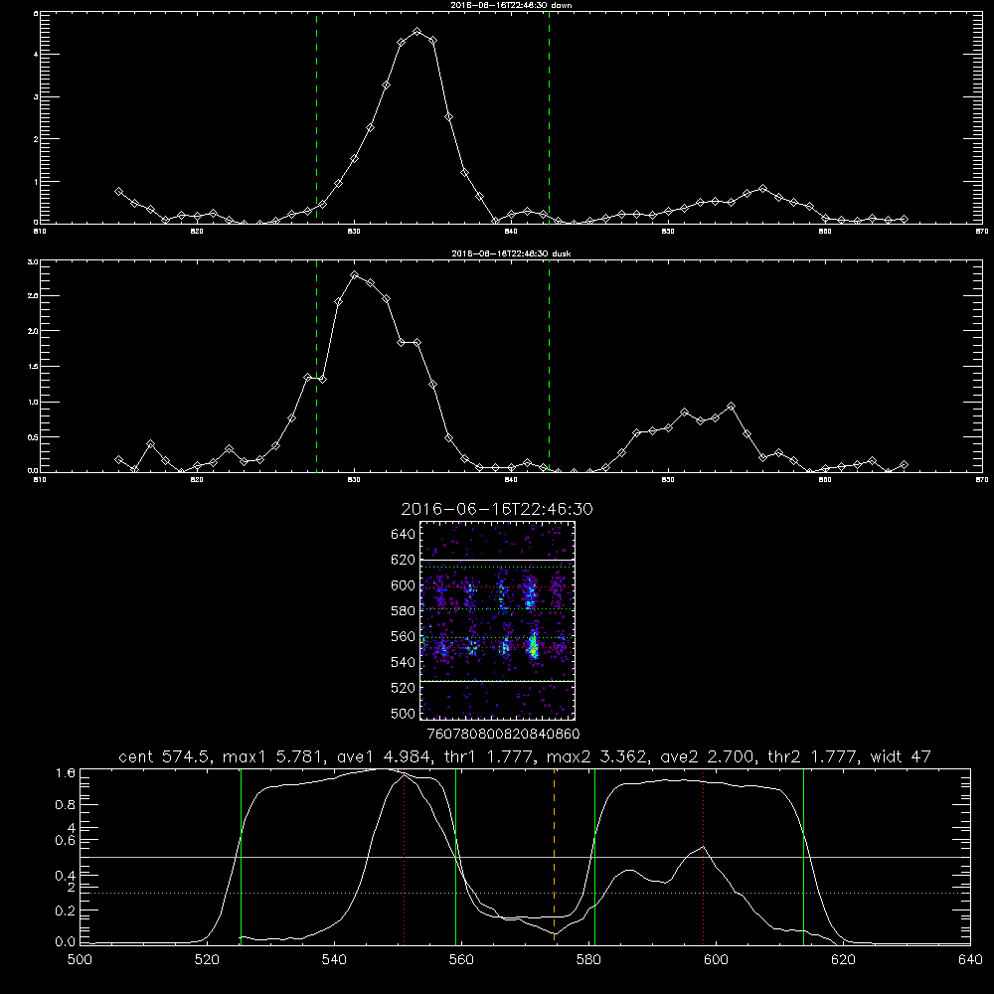Click the 520 label on the image's y-axis
The width and height of the screenshot is (994, 994).
[404, 688]
